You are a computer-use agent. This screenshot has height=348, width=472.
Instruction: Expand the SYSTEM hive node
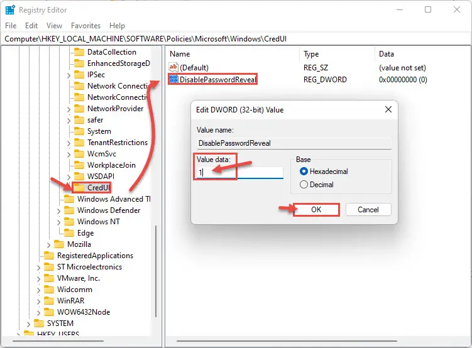(x=29, y=324)
